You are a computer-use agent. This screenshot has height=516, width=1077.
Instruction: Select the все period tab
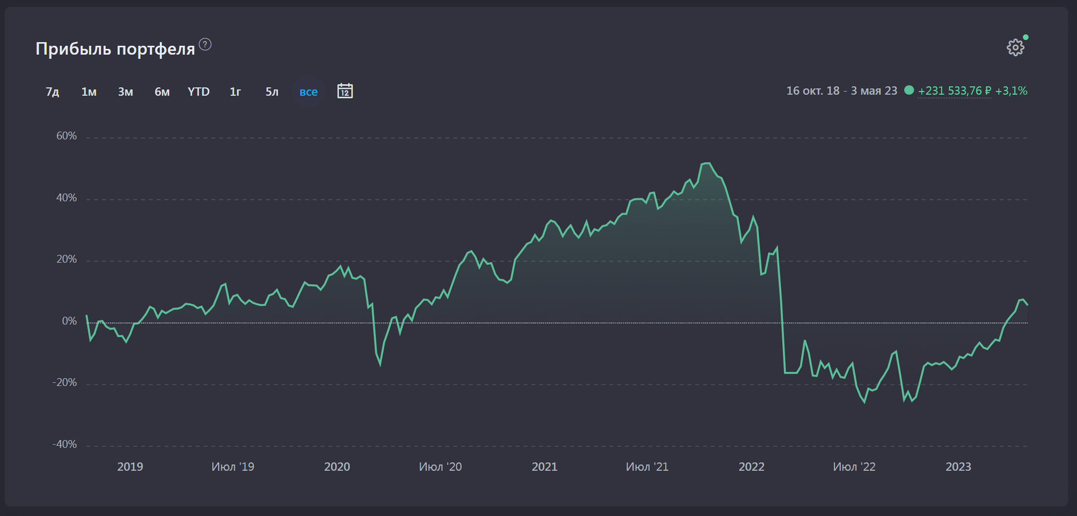point(309,92)
